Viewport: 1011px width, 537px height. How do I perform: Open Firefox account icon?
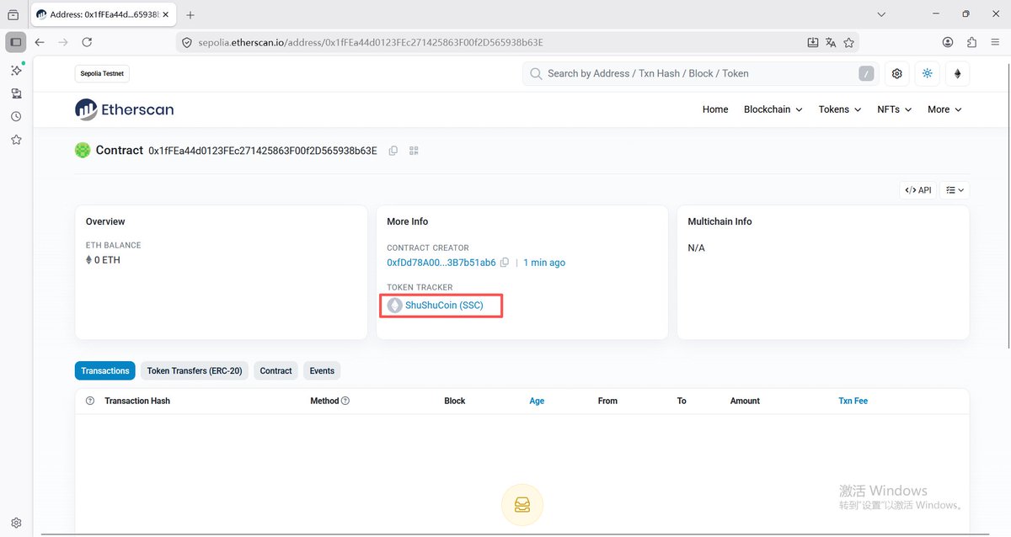point(948,42)
